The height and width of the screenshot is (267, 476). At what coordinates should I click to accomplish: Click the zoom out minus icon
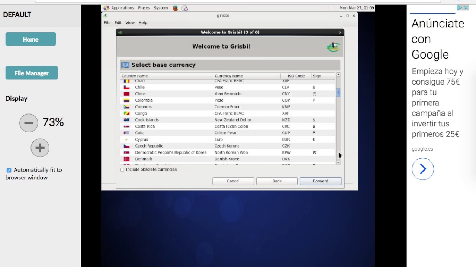[29, 123]
